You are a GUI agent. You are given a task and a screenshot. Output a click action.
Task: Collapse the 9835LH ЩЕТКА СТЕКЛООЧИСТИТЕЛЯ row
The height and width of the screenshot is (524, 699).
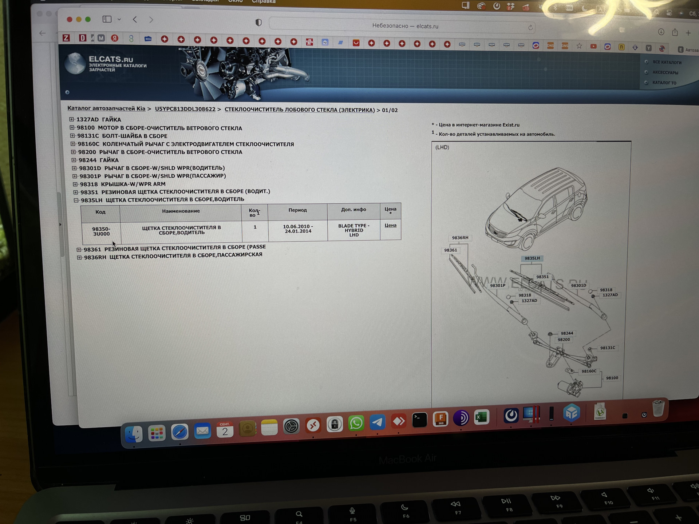[76, 200]
